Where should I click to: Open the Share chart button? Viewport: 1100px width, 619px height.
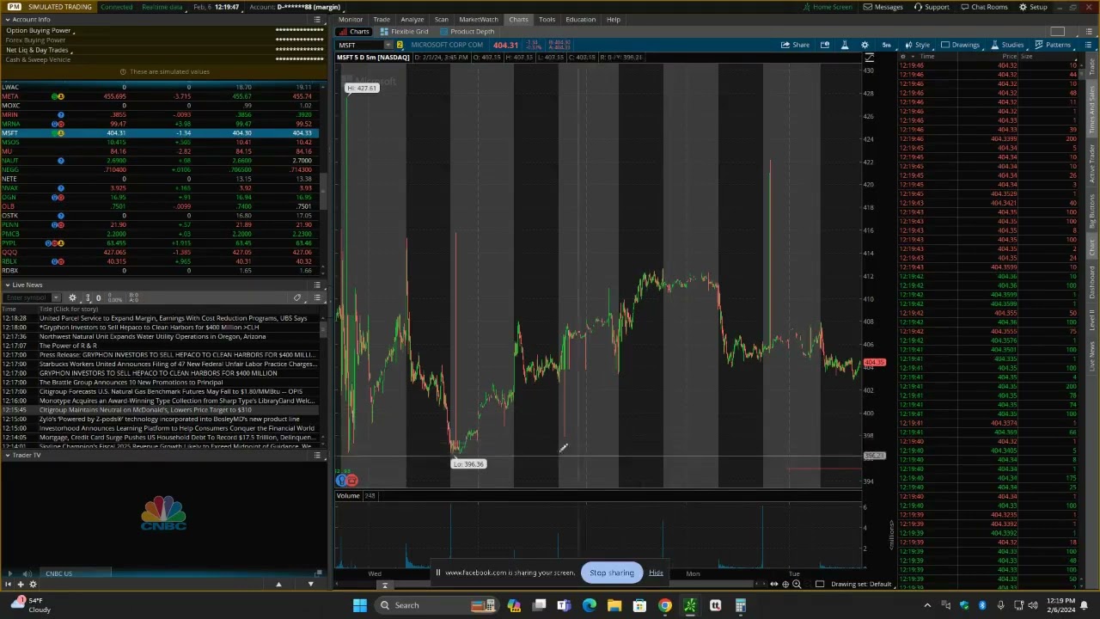click(795, 45)
